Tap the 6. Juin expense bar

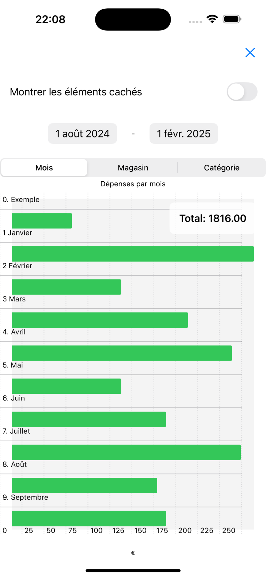point(89,419)
